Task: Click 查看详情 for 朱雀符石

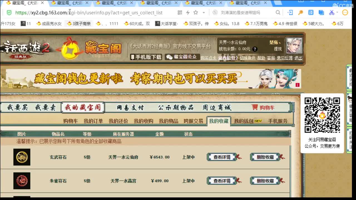Action: click(222, 181)
